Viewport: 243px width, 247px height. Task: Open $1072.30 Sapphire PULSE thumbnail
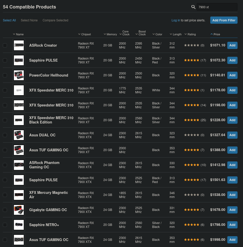click(19, 60)
